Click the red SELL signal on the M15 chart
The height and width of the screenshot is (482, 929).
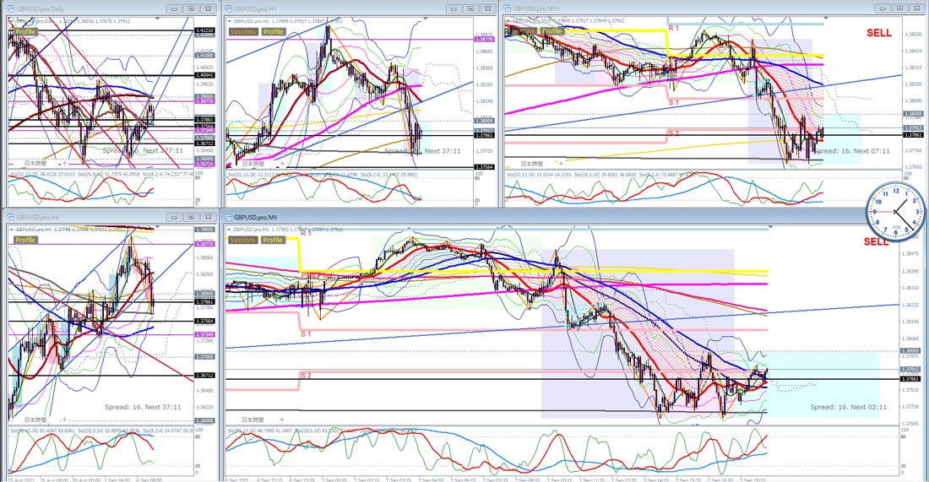tap(877, 33)
